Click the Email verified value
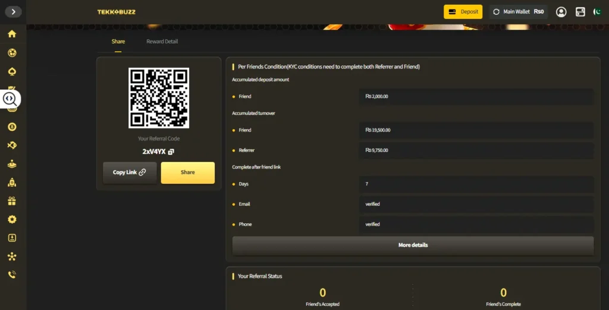609x310 pixels. [x=372, y=204]
